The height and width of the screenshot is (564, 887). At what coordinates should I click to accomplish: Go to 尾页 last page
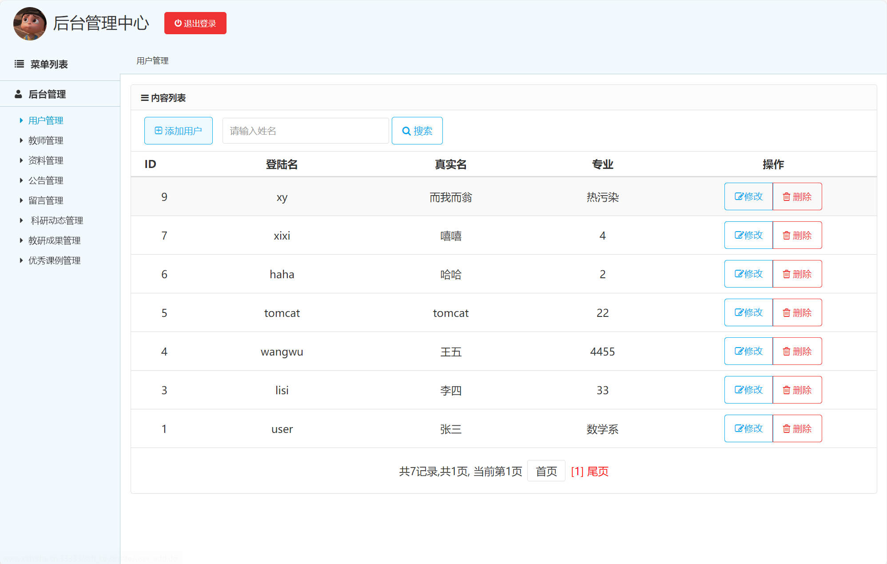[598, 472]
